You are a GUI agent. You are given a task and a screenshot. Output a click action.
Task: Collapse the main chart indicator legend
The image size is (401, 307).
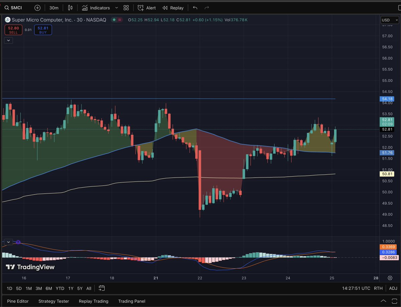click(x=8, y=40)
